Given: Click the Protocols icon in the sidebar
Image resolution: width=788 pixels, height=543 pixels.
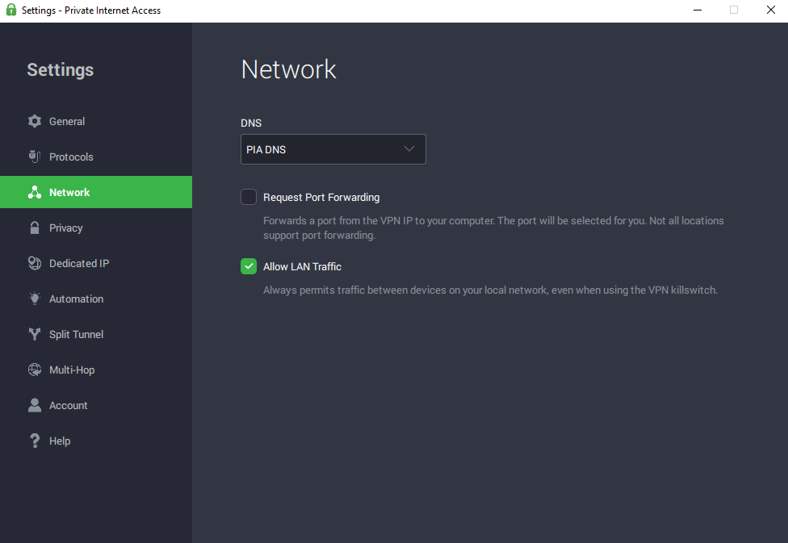Looking at the screenshot, I should click(x=35, y=157).
